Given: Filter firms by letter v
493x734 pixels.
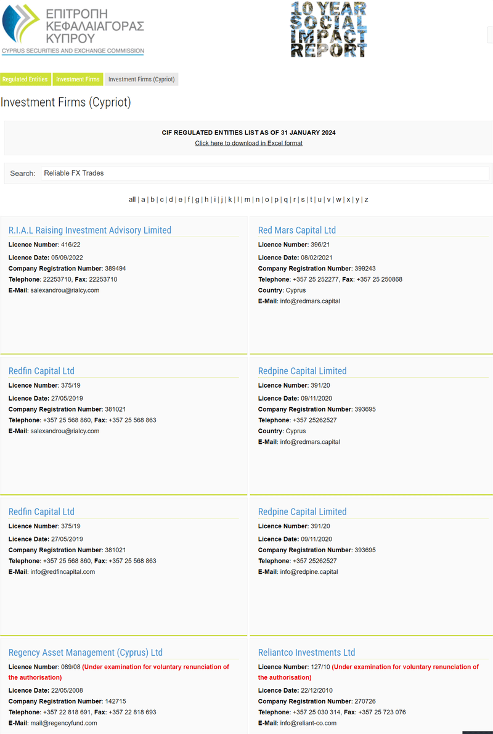Looking at the screenshot, I should tap(328, 200).
